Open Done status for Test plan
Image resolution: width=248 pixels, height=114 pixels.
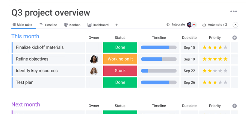[120, 82]
